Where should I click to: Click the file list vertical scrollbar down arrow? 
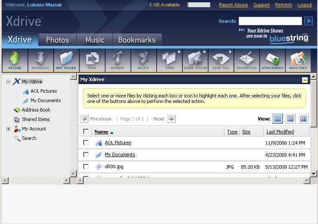pos(314,174)
